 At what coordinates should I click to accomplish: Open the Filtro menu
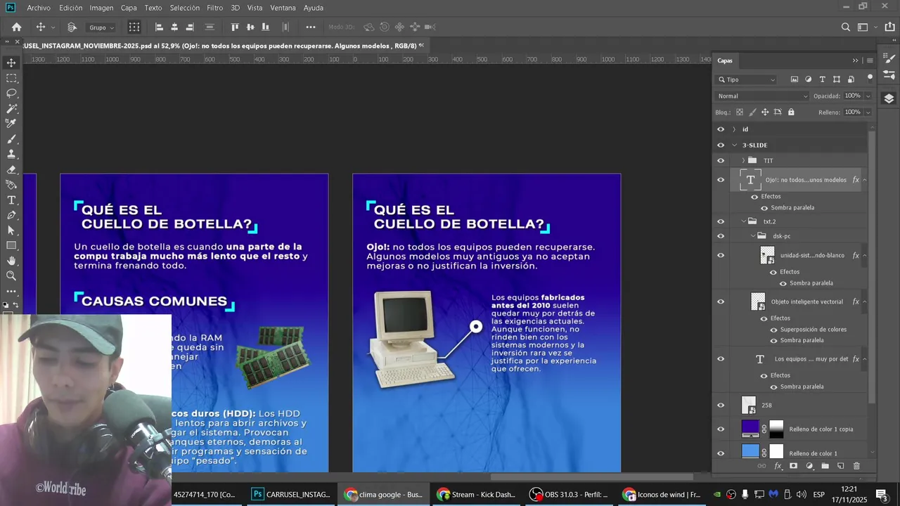click(215, 8)
